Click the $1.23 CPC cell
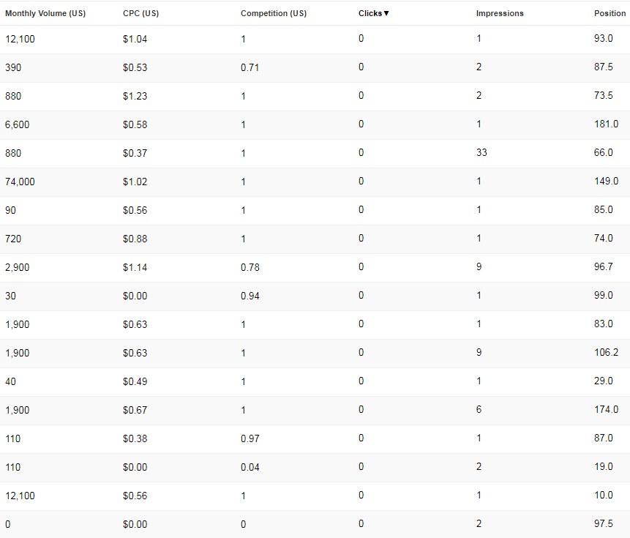Image resolution: width=630 pixels, height=538 pixels. coord(135,96)
